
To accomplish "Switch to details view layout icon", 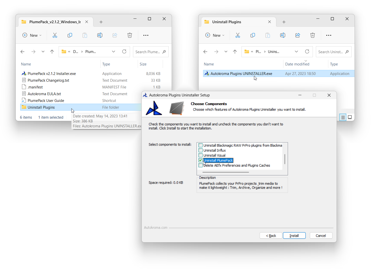I will click(343, 117).
